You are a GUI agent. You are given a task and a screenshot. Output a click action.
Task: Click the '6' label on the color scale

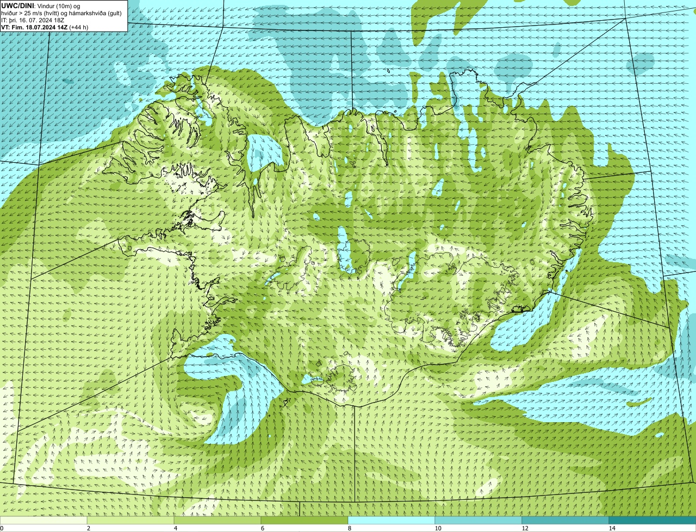[262, 528]
